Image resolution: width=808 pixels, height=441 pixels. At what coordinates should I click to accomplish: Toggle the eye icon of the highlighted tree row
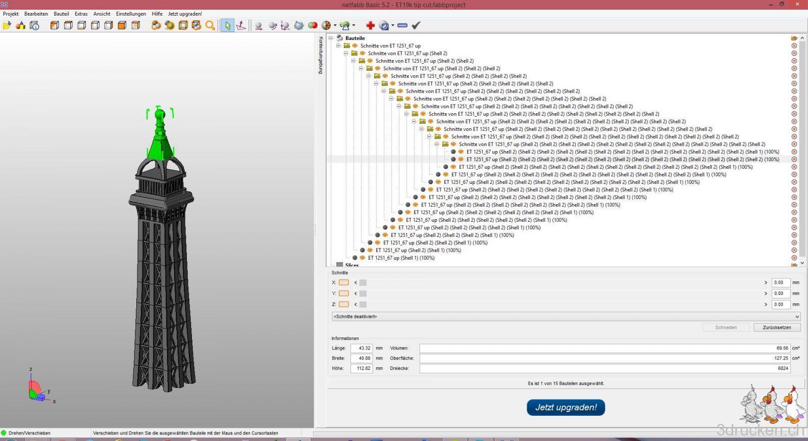tap(461, 159)
